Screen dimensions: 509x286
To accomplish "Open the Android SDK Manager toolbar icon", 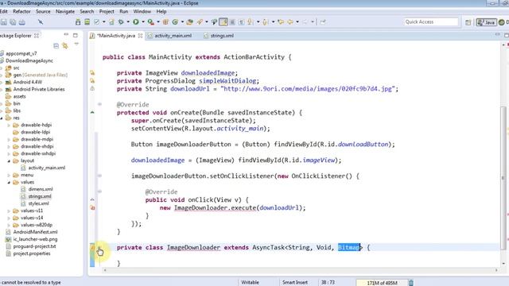I will click(78, 21).
